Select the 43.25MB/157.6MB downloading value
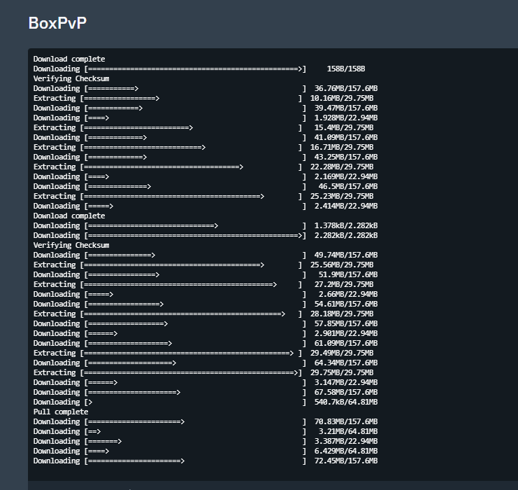Viewport: 518px width, 490px height. [x=346, y=157]
